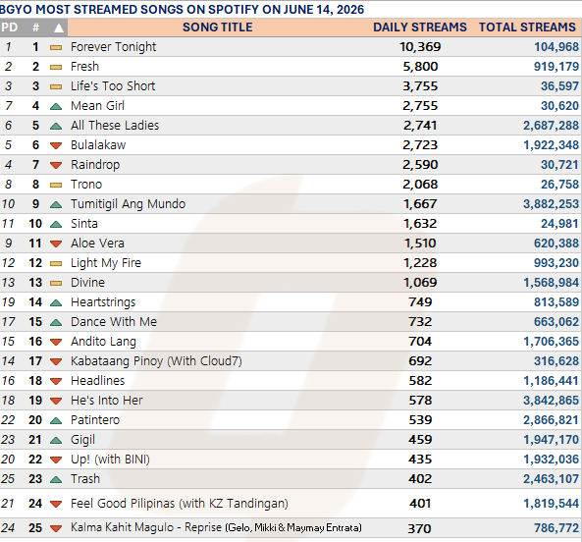Click the unchanged icon beside Fresh
Screen dimensions: 582x542
[x=56, y=67]
